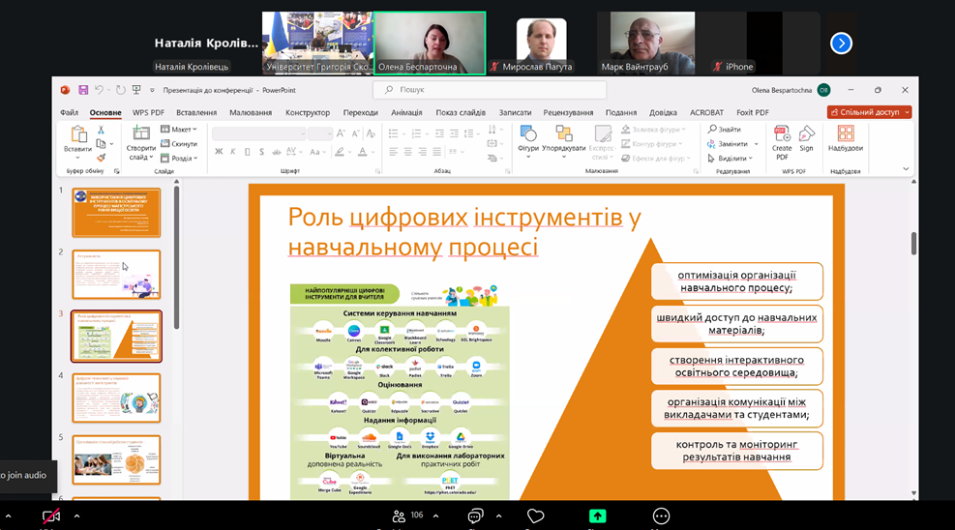This screenshot has width=955, height=530.
Task: Click Знайти find button
Action: 725,130
